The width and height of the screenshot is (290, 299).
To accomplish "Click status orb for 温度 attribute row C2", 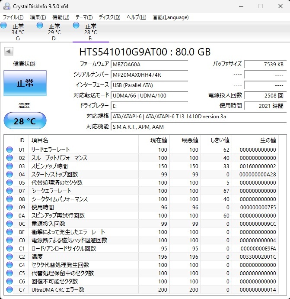I will [10, 257].
